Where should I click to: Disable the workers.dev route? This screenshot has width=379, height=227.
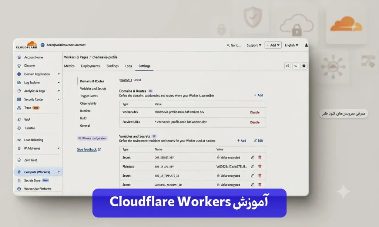255,112
